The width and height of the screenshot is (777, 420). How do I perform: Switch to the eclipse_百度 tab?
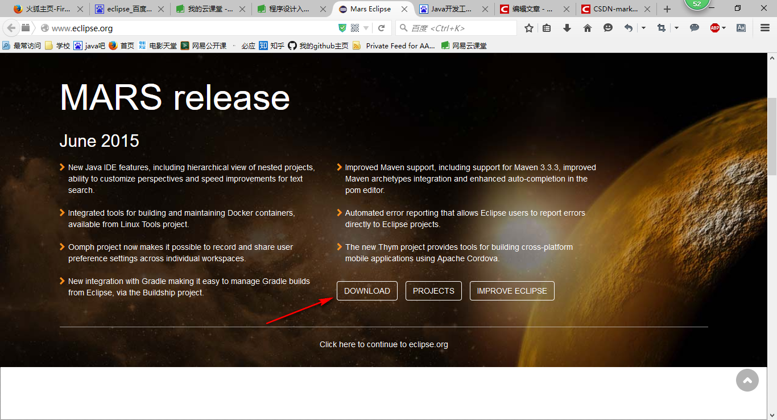tap(130, 9)
